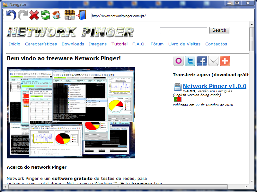
Task: Focus the website search text box
Action: click(183, 31)
